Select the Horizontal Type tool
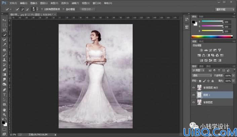Viewport: 237px width, 137px height. (4, 95)
